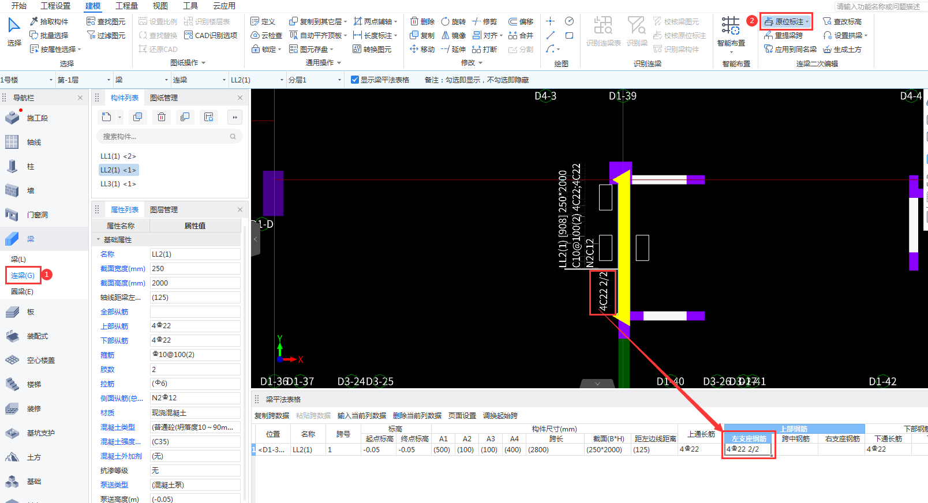The height and width of the screenshot is (503, 928).
Task: Click 应用到同名梁 tool
Action: click(791, 49)
